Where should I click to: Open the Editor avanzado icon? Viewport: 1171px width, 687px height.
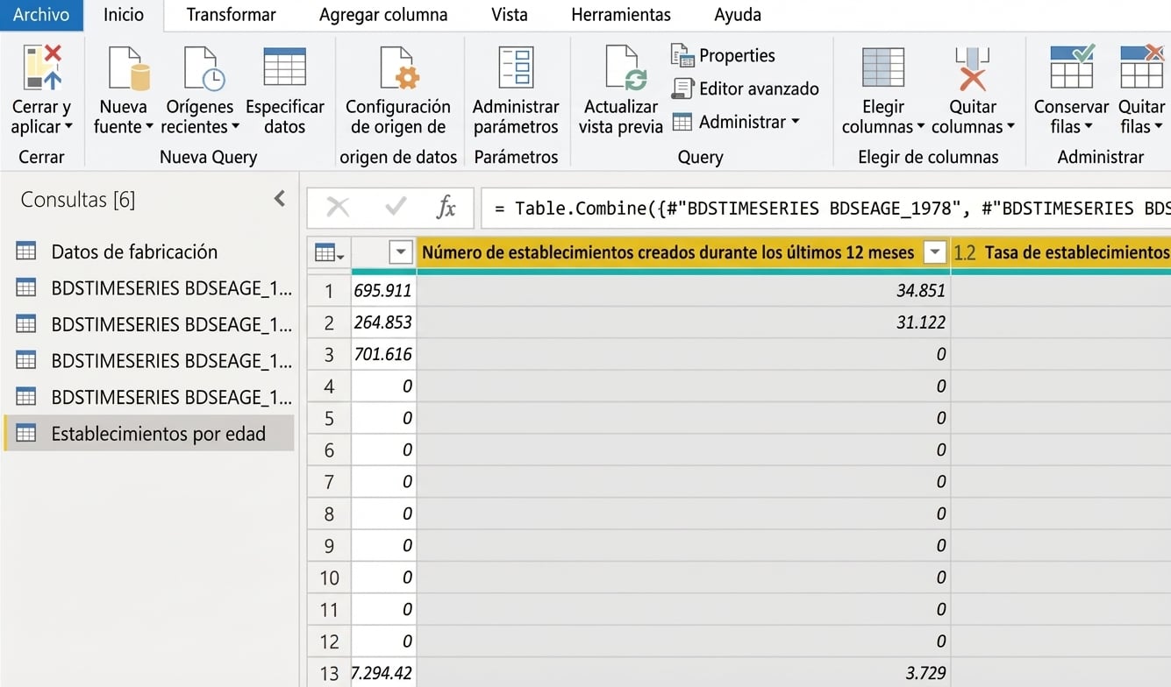coord(682,89)
